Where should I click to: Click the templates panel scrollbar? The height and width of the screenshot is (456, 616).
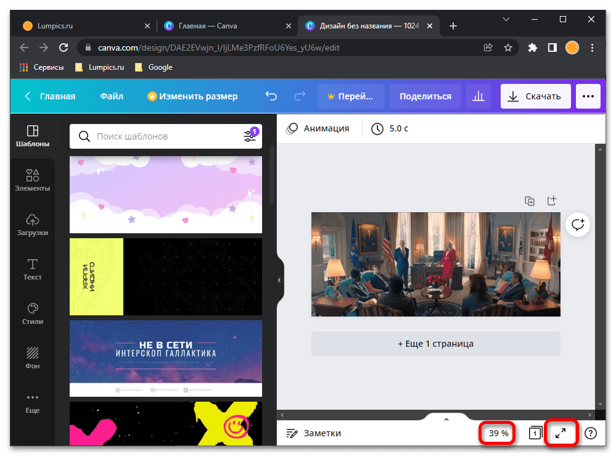point(271,175)
